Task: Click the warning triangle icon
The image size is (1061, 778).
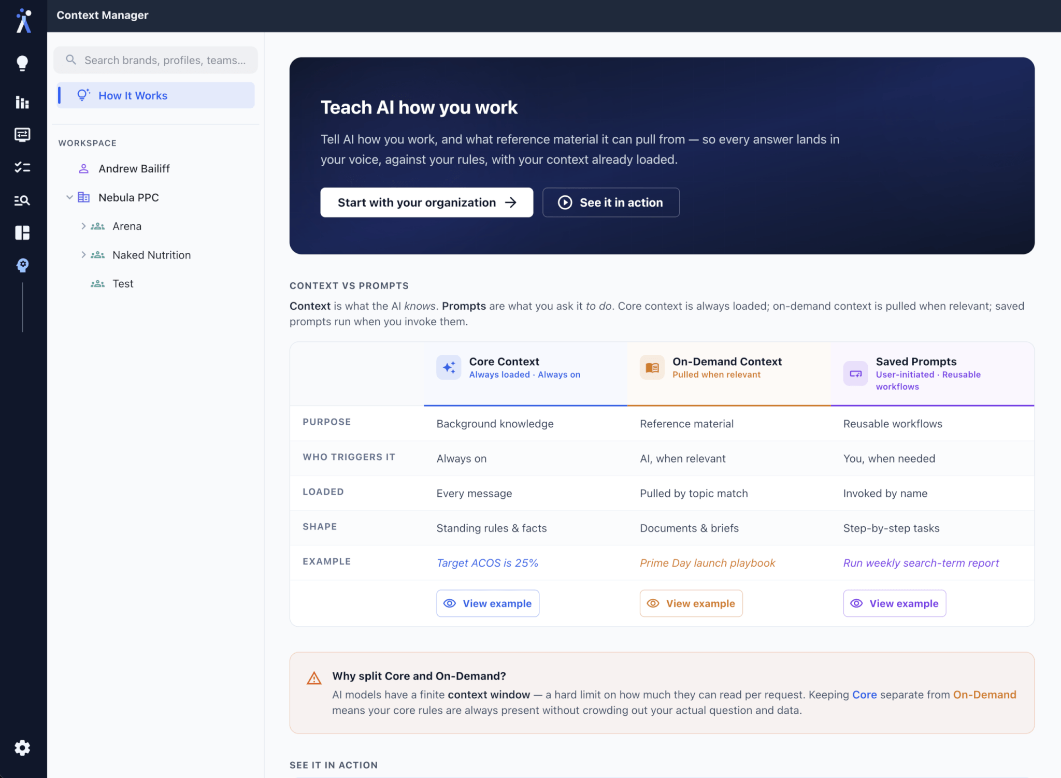Action: coord(314,678)
